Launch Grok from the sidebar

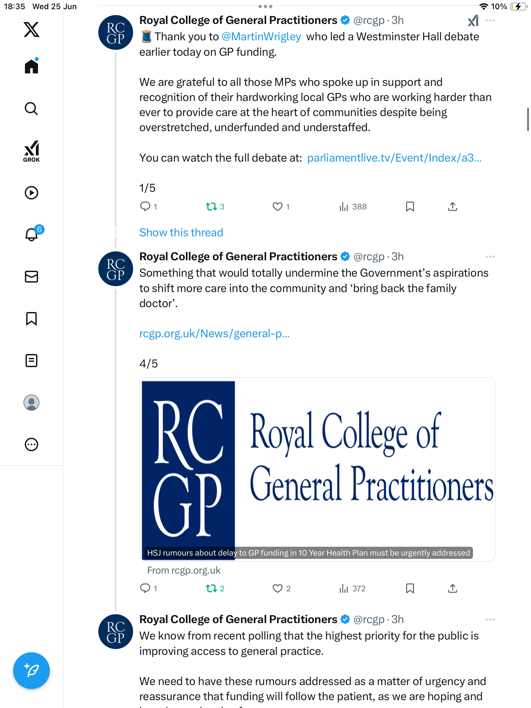pyautogui.click(x=31, y=151)
